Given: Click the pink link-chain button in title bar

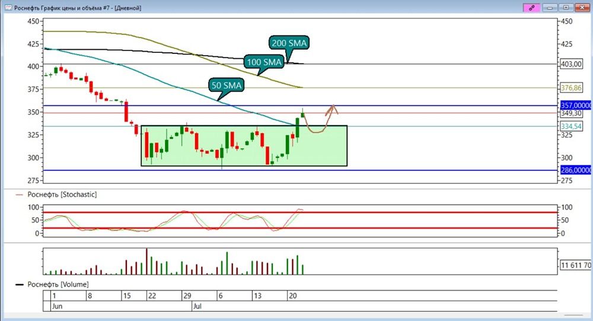Looking at the screenshot, I should 531,8.
